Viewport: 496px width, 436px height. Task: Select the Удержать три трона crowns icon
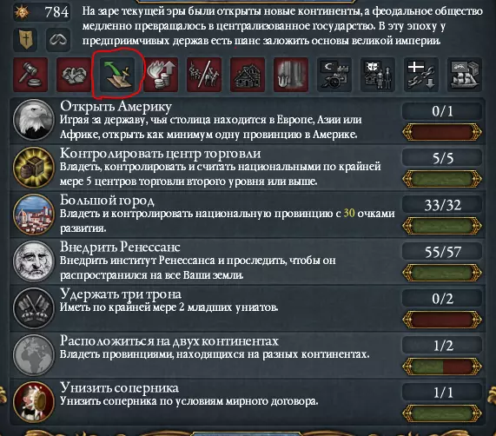34,308
